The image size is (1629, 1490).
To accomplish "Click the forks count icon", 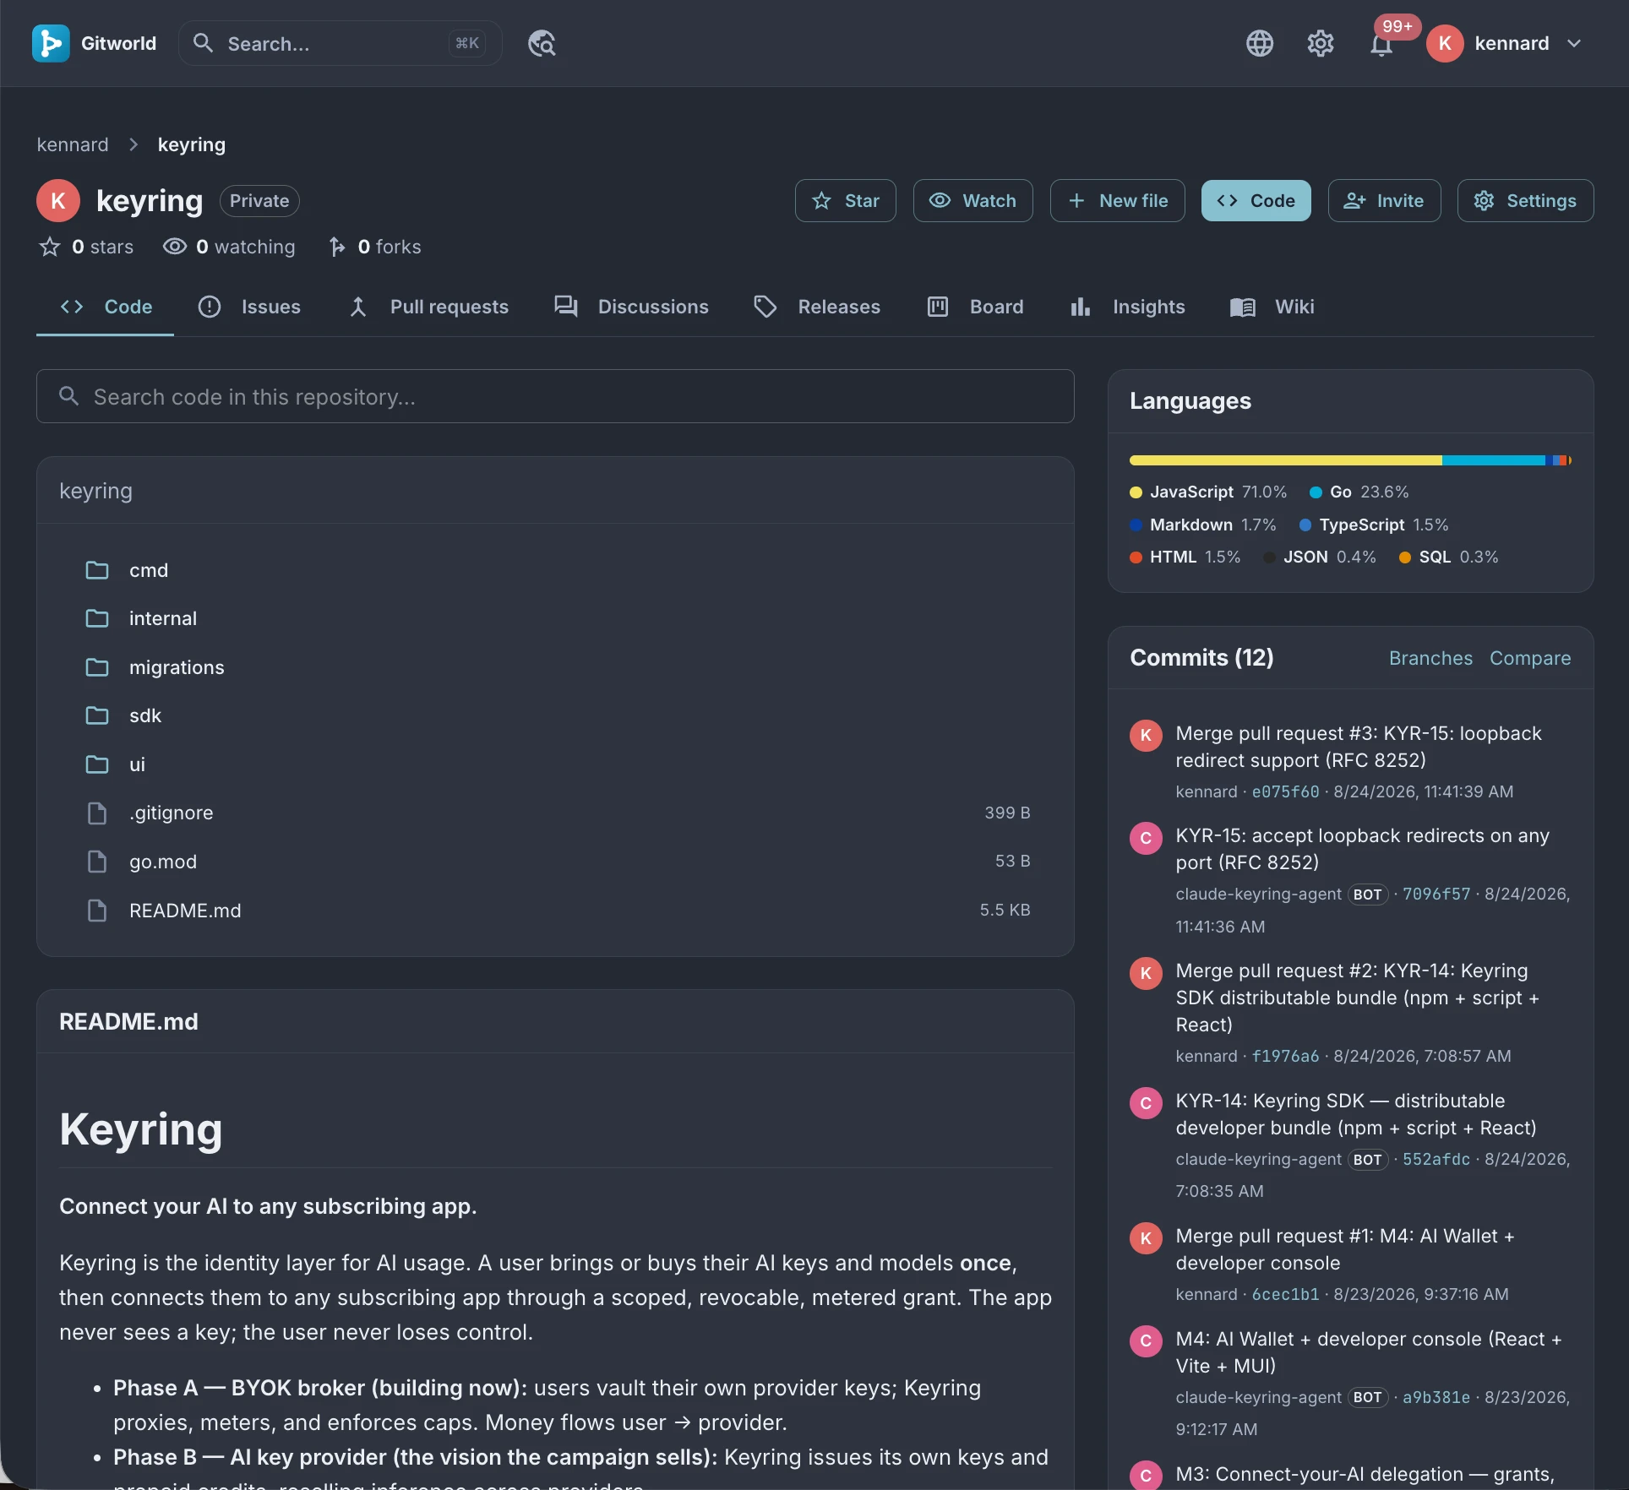I will (337, 247).
